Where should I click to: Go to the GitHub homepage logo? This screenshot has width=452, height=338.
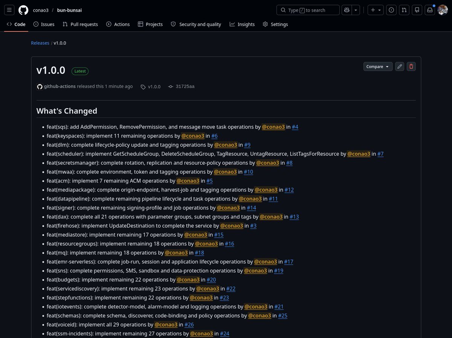coord(23,10)
